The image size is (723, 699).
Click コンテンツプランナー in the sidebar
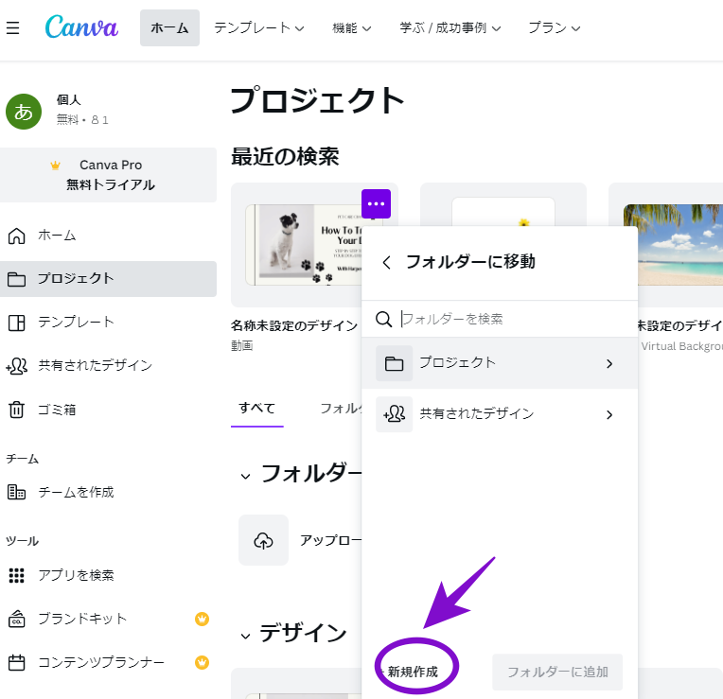click(108, 663)
